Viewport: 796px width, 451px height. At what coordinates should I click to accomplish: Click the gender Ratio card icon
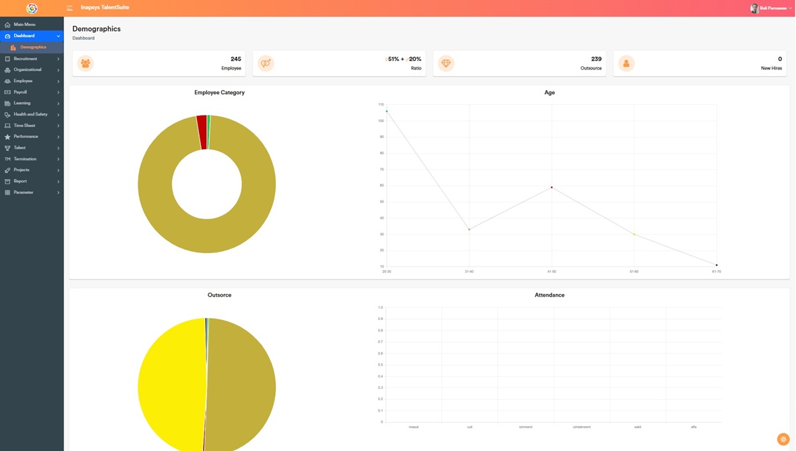click(266, 63)
